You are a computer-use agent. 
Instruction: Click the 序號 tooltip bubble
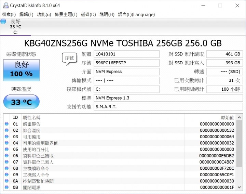[x=69, y=59]
